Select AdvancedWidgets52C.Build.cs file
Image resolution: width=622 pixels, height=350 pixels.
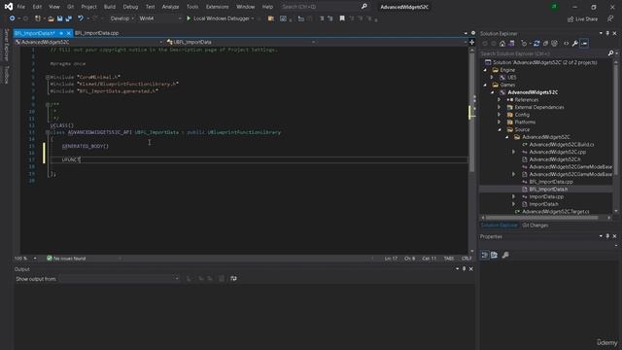click(562, 145)
